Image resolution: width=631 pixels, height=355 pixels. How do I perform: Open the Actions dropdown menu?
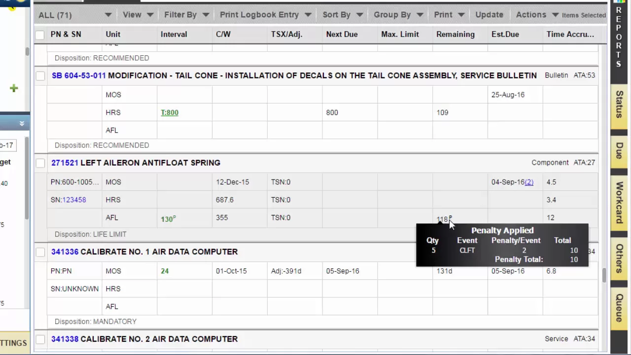click(537, 15)
